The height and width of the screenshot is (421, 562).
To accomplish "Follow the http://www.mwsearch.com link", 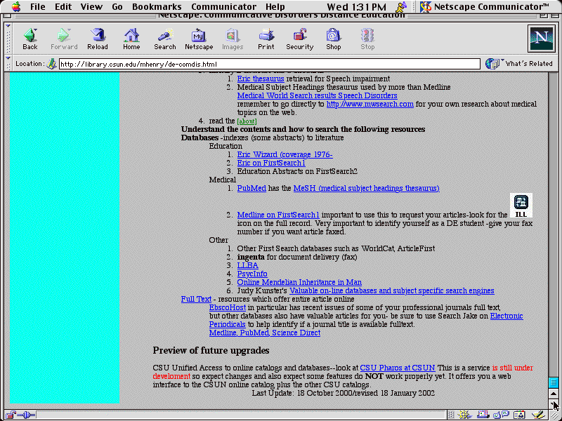I will [370, 104].
